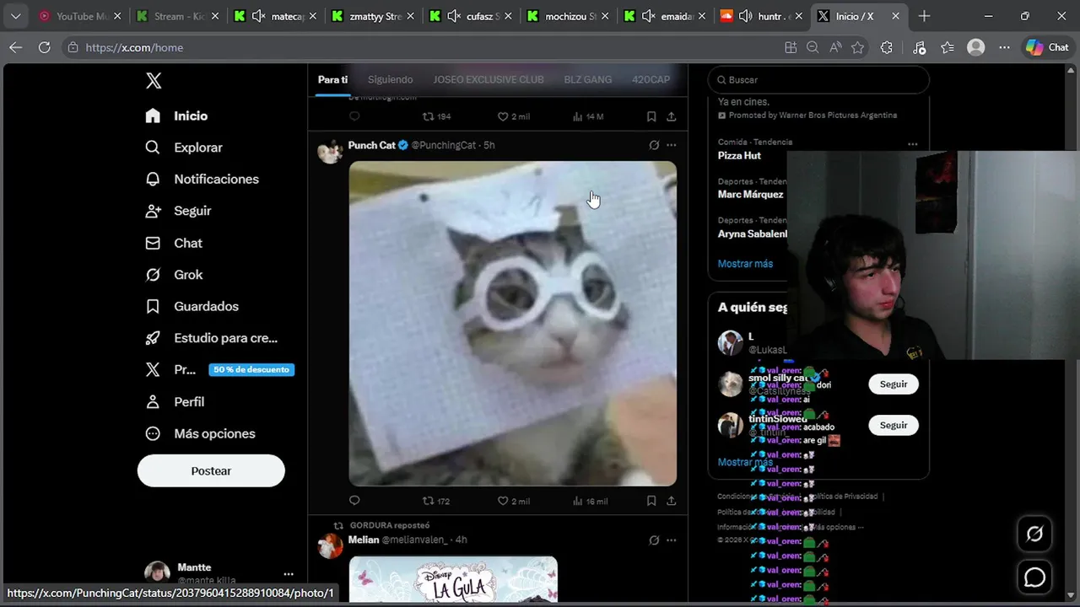Switch to the YouTube Music browser tab
Viewport: 1080px width, 607px height.
(80, 16)
